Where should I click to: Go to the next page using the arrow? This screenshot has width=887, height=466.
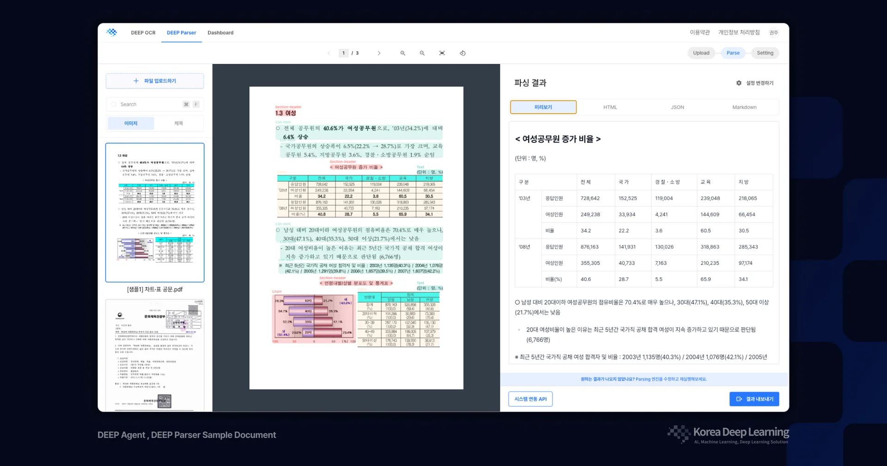(379, 53)
